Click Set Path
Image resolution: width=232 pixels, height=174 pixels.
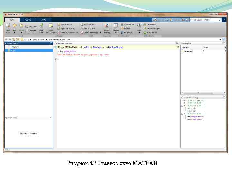coord(126,28)
